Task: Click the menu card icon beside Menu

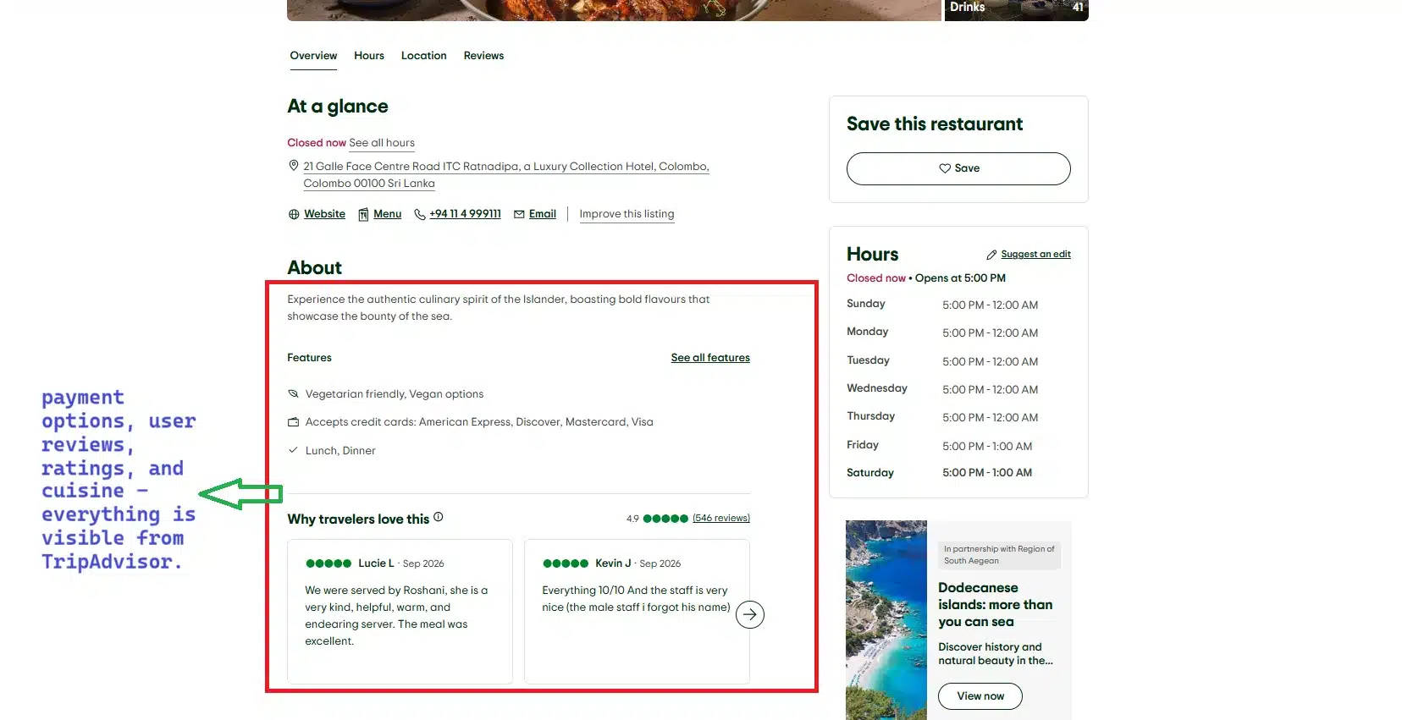Action: pos(363,214)
